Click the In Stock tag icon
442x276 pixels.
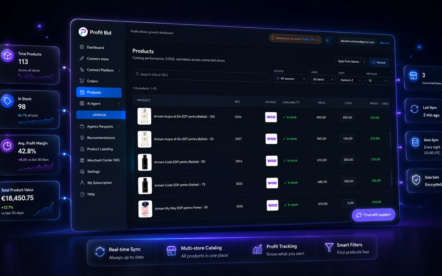[x=7, y=101]
